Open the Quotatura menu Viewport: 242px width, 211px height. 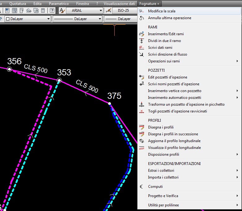pyautogui.click(x=18, y=4)
